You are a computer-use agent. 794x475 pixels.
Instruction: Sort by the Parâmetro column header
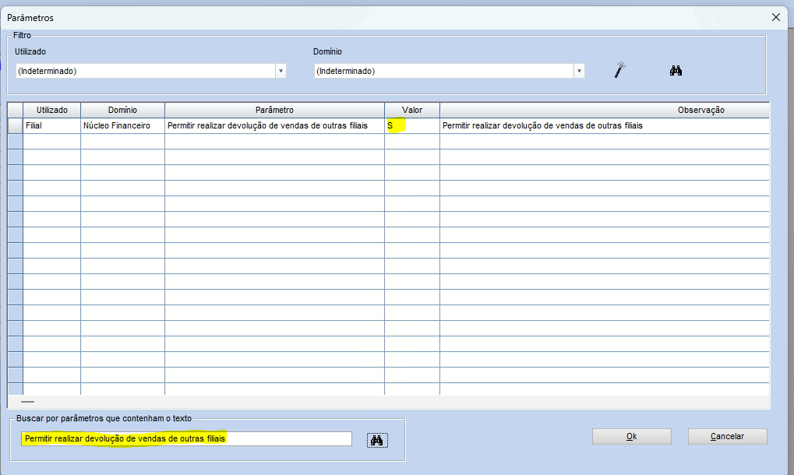tap(274, 110)
